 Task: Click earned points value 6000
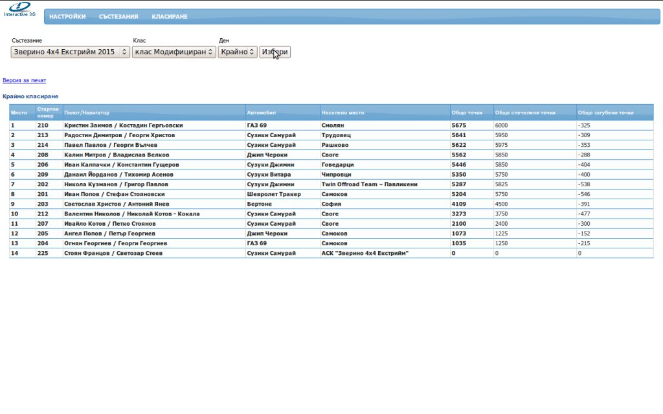click(x=502, y=125)
